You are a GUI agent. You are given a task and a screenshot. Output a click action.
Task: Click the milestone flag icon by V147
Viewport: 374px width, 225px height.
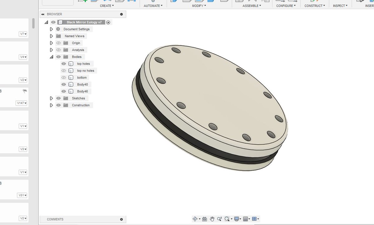click(x=25, y=91)
